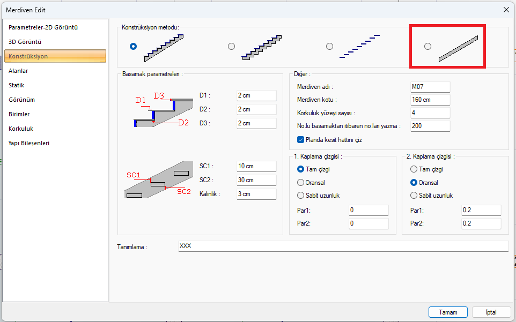Image resolution: width=516 pixels, height=322 pixels.
Task: Toggle 'Planda kesit hattını çiz' checkbox
Action: [x=300, y=140]
